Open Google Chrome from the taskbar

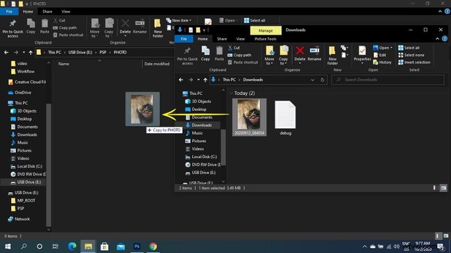point(153,246)
